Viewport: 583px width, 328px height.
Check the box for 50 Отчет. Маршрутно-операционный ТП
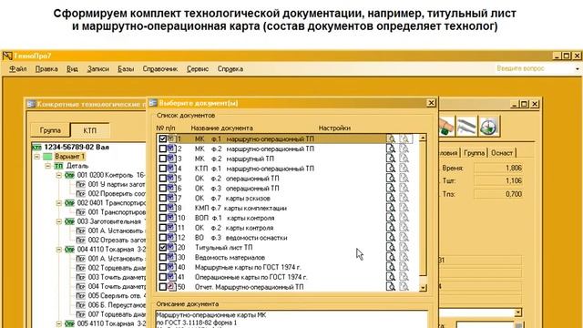(162, 287)
